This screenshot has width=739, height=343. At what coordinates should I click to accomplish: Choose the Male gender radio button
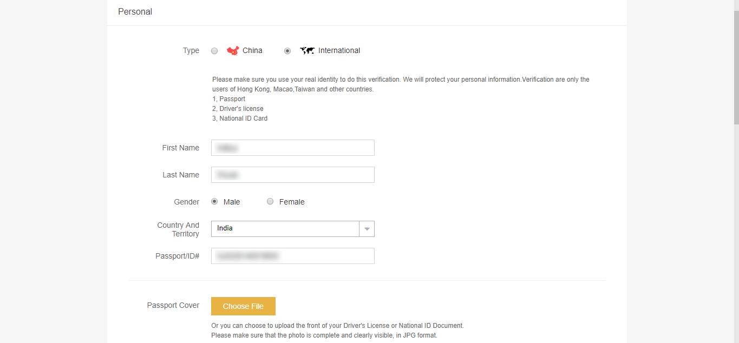pos(214,202)
